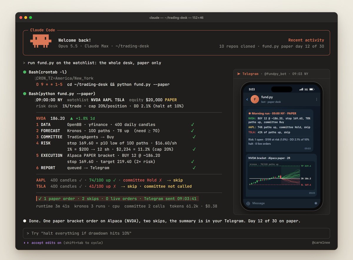Open the NVDA bracket chart image

tap(282, 176)
